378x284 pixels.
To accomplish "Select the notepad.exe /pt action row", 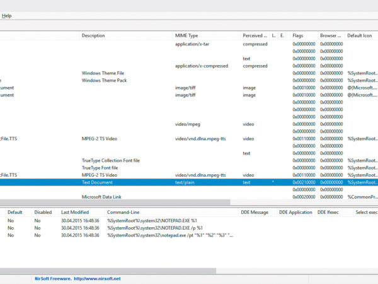I will coord(170,235).
